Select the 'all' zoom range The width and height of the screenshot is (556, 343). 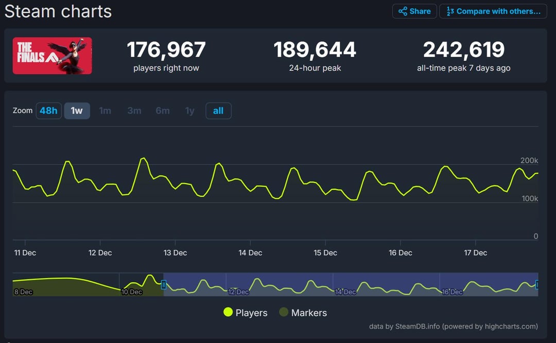point(218,111)
